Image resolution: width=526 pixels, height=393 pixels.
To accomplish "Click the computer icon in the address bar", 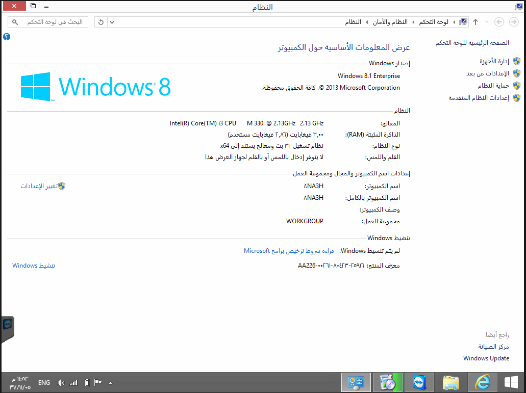I will click(x=463, y=22).
